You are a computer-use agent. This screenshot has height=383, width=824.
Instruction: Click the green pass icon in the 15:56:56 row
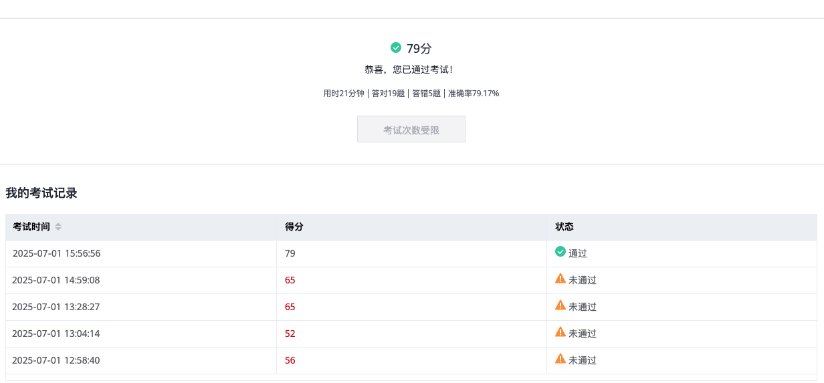click(560, 252)
